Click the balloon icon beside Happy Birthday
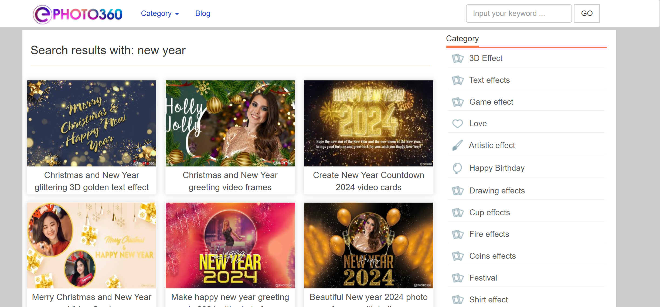The image size is (660, 307). pyautogui.click(x=457, y=168)
